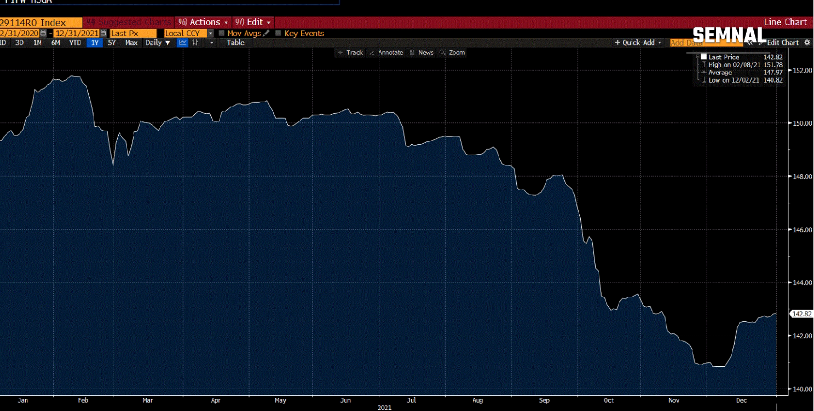
Task: Collapse the legend box using its corner icon
Action: click(697, 56)
